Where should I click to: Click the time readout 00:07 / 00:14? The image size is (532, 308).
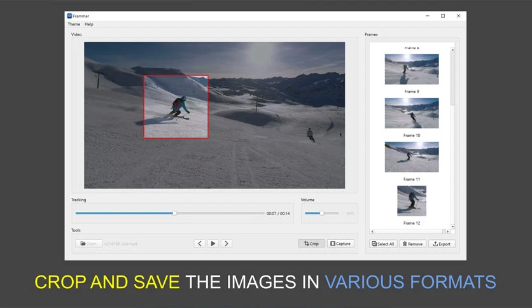coord(278,213)
